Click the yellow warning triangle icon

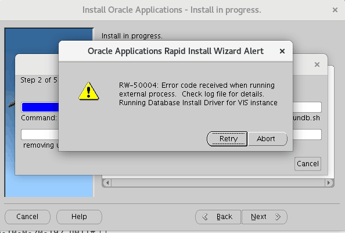89,91
